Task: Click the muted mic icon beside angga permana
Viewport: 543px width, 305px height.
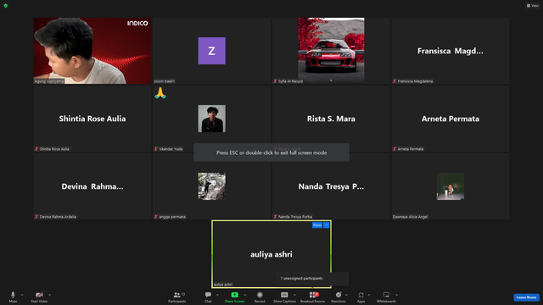Action: (156, 217)
